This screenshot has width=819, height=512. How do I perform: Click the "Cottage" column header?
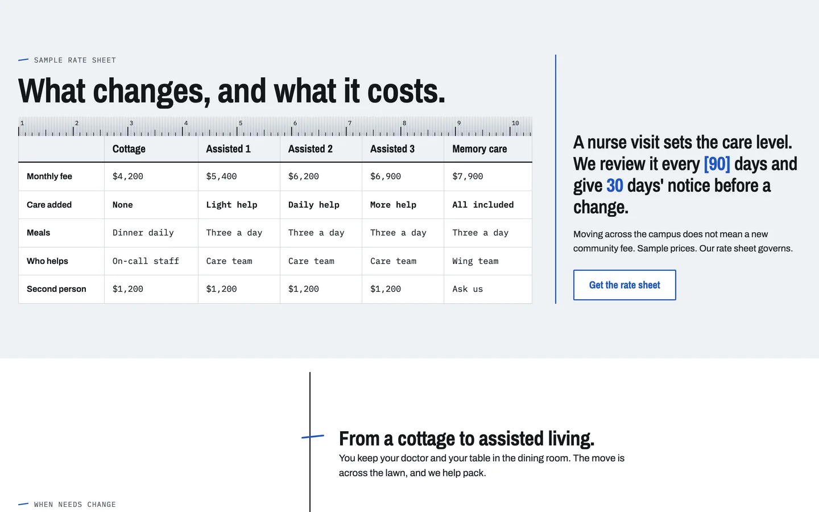tap(151, 149)
